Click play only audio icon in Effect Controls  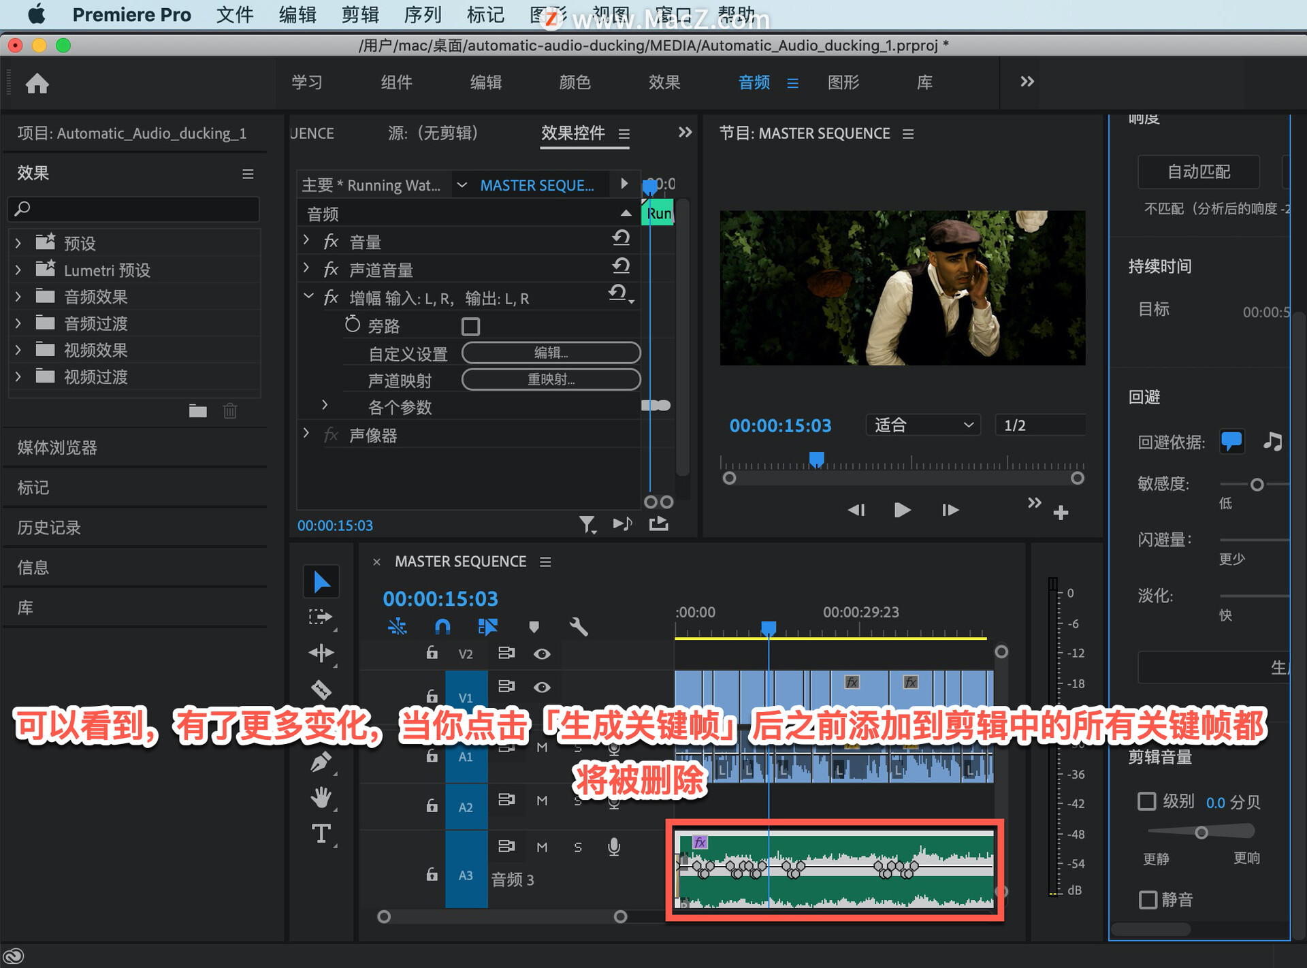(x=622, y=523)
